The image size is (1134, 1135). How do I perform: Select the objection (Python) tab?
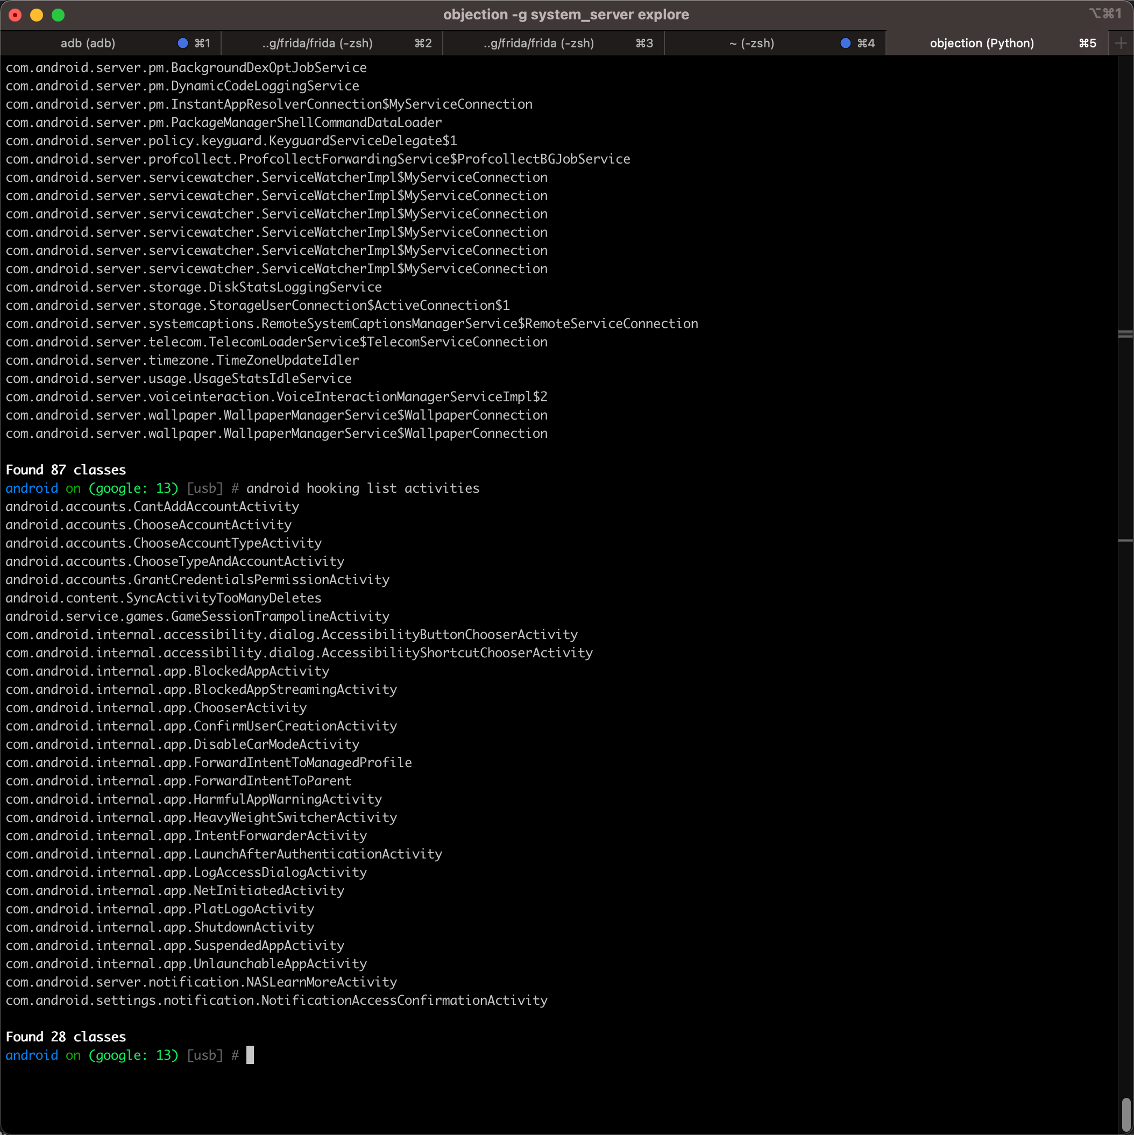(x=996, y=43)
